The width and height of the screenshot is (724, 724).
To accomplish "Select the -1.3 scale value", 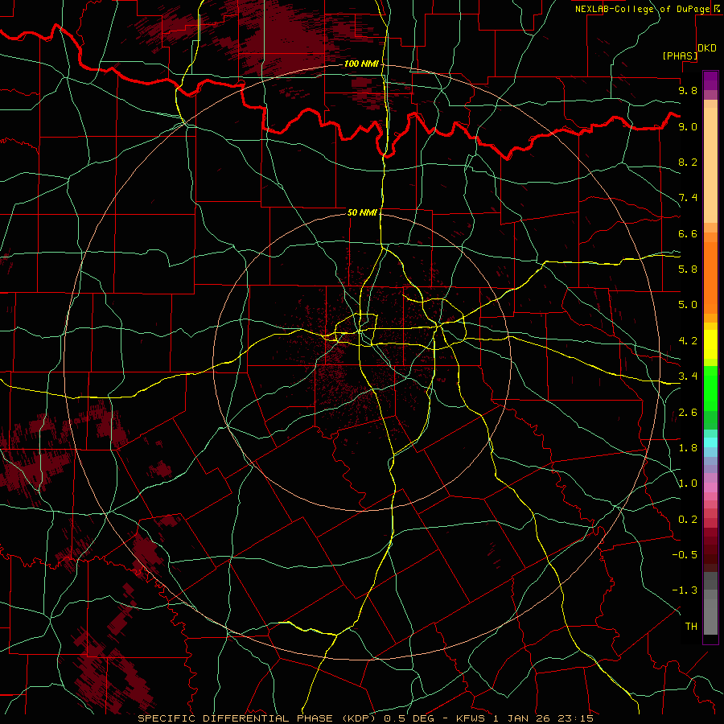I will (685, 590).
